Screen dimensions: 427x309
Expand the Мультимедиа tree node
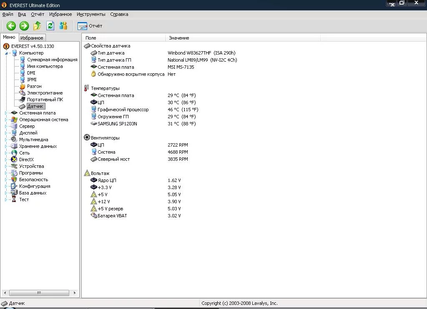(6, 140)
